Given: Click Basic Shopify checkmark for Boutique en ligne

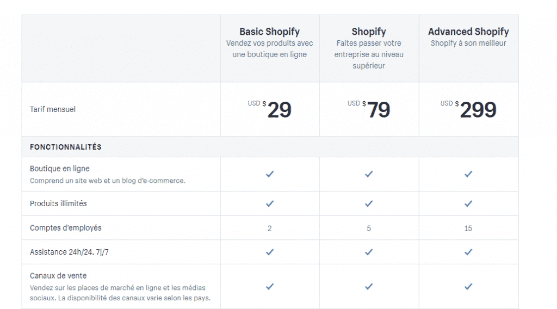Looking at the screenshot, I should coord(270,174).
